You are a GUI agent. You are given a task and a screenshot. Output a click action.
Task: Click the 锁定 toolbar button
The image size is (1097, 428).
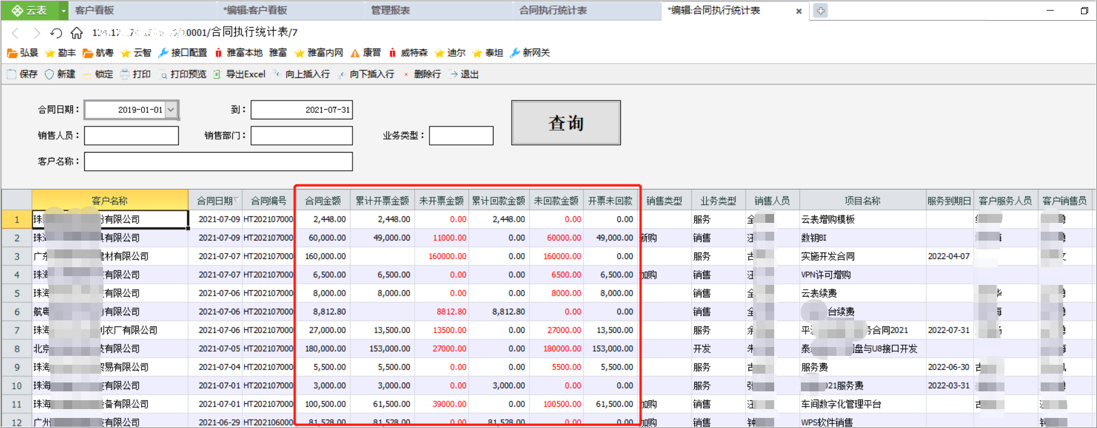98,74
